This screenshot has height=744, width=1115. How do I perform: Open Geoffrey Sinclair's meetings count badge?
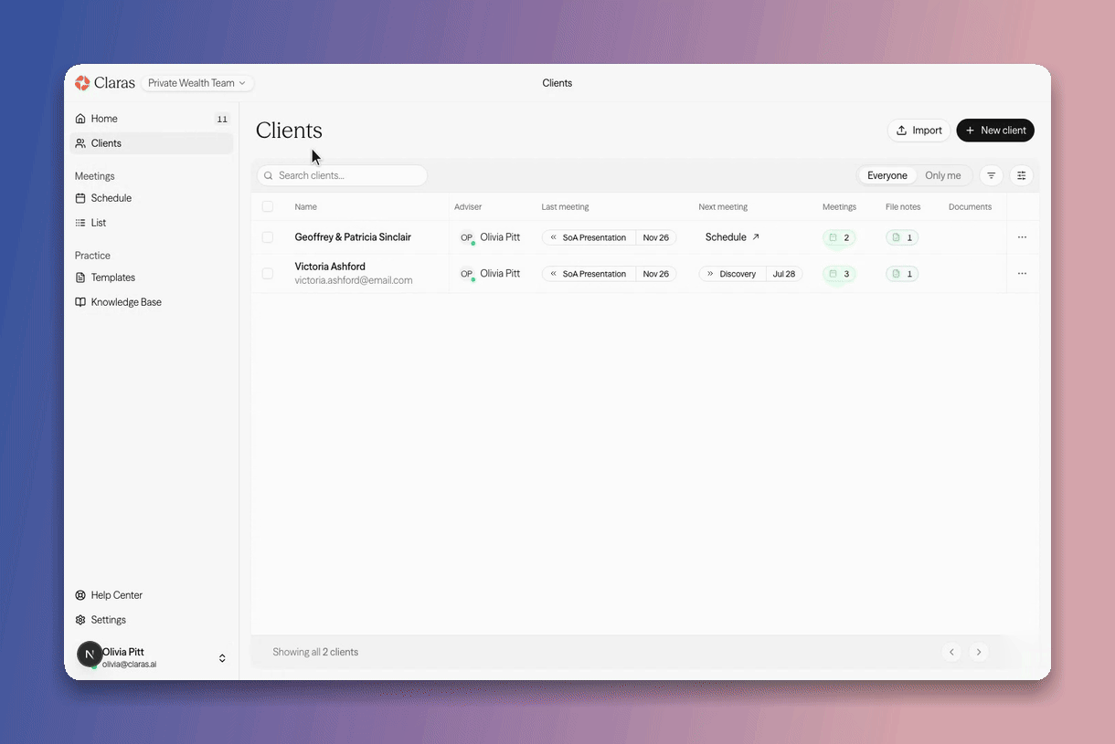coord(839,237)
